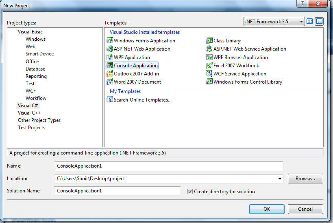This screenshot has width=333, height=223.
Task: Confirm with the OK button
Action: (x=267, y=209)
